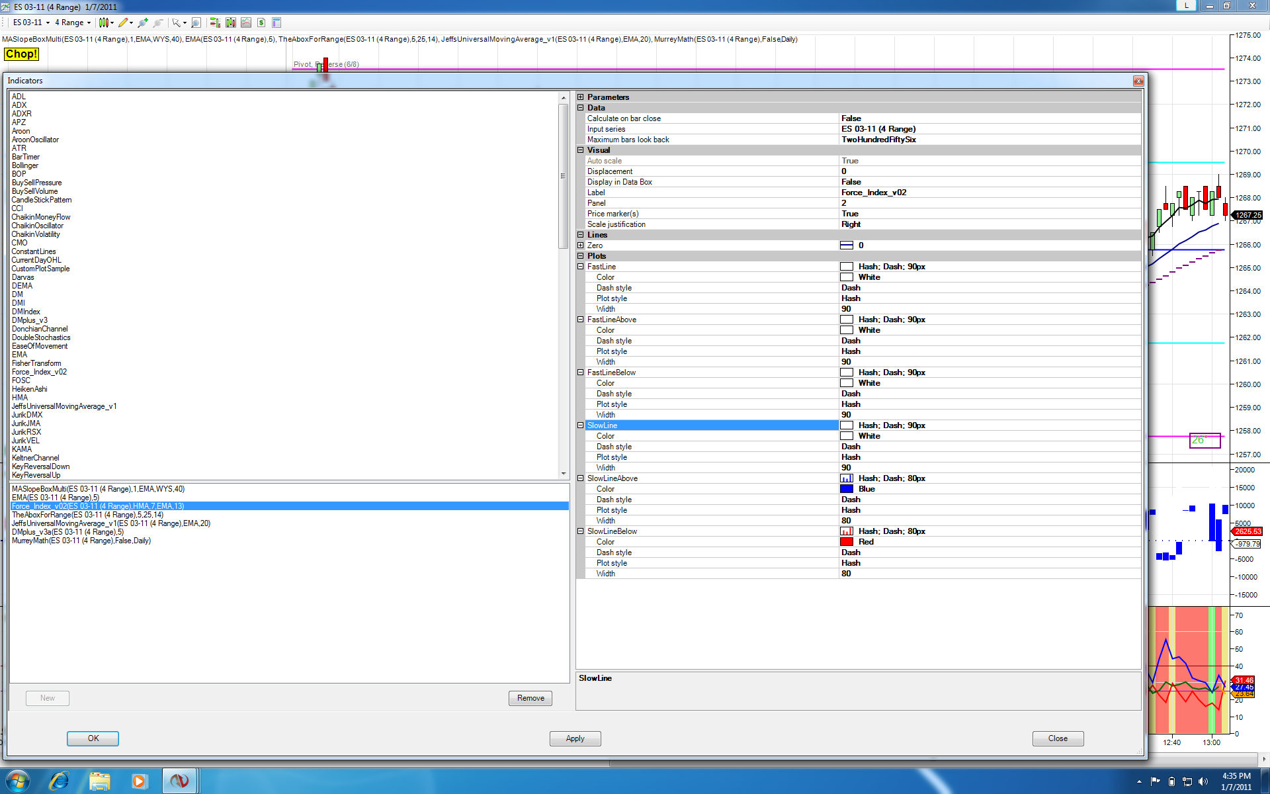
Task: Click the zoom out magnifier icon
Action: [158, 22]
